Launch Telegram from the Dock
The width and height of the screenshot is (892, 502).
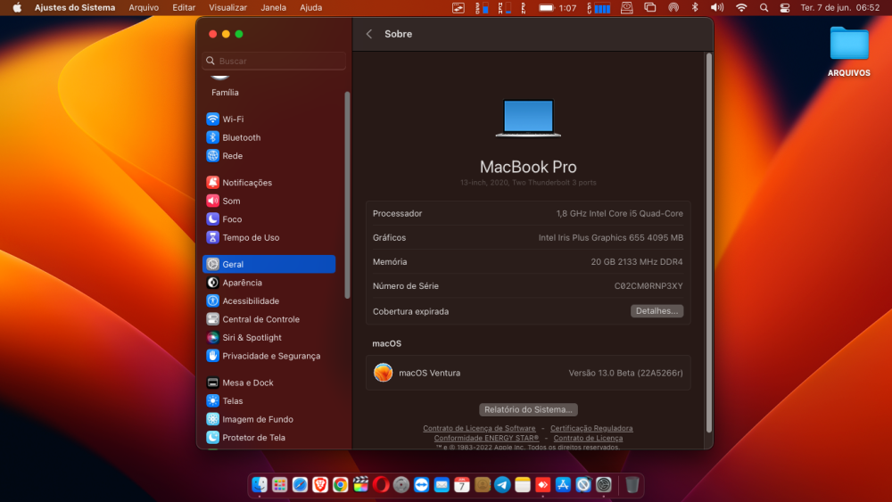[x=502, y=484]
